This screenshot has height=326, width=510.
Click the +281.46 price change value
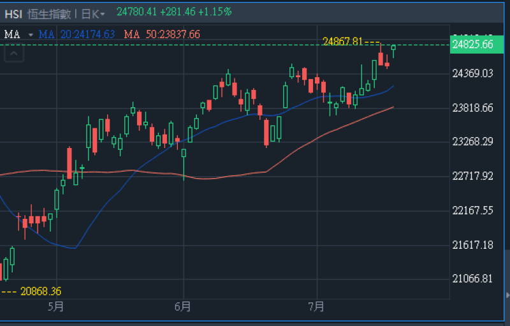pos(178,11)
